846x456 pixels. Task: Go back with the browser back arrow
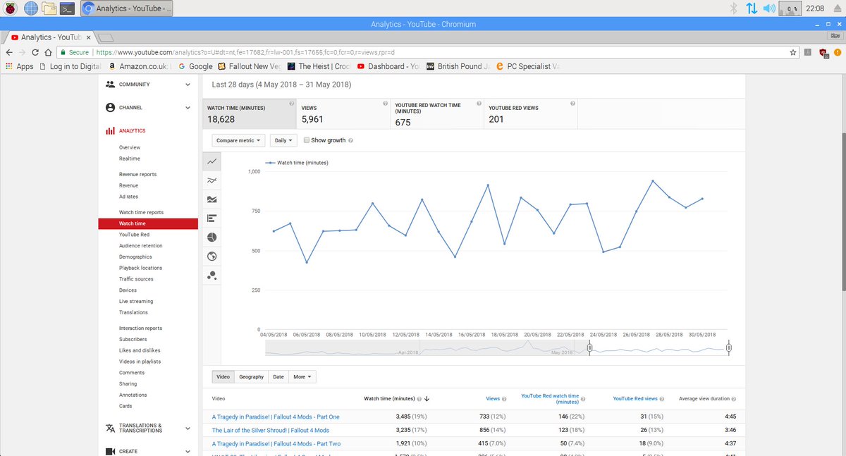[9, 52]
